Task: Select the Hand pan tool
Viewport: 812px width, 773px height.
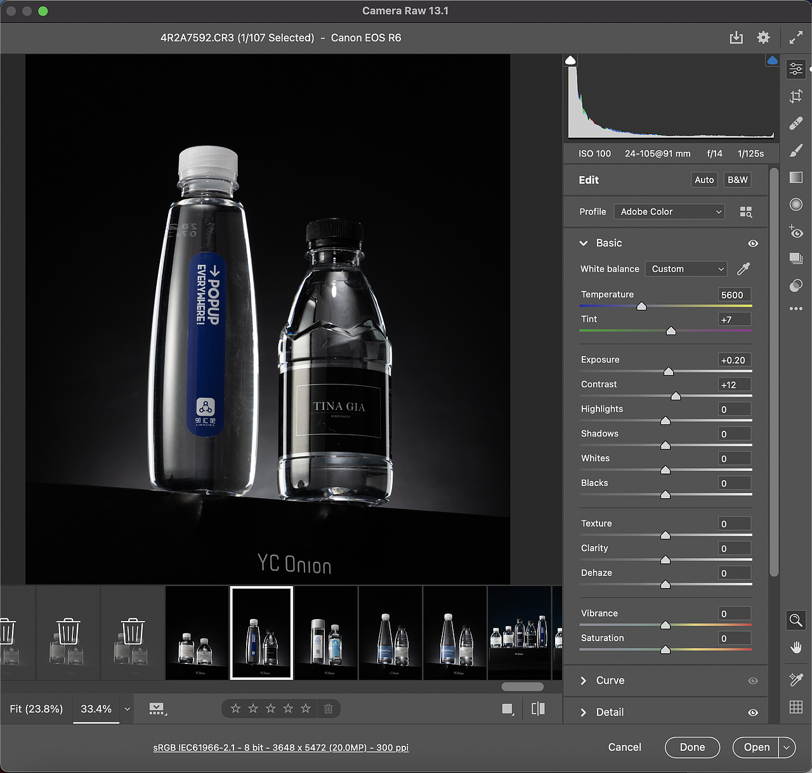Action: 796,648
